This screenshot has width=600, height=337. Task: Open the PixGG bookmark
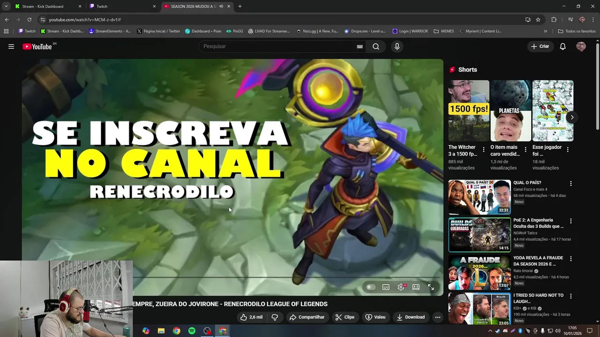(x=235, y=31)
